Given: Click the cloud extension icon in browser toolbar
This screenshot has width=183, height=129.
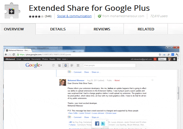Looking at the screenshot, I should pos(164,55).
